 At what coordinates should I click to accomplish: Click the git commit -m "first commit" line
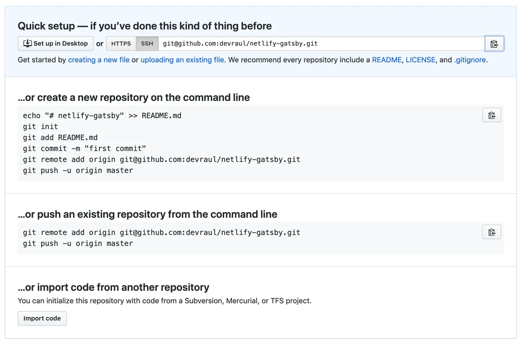(x=84, y=148)
